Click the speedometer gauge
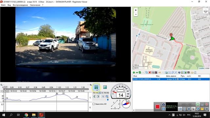The height and width of the screenshot is (118, 210). (x=121, y=91)
